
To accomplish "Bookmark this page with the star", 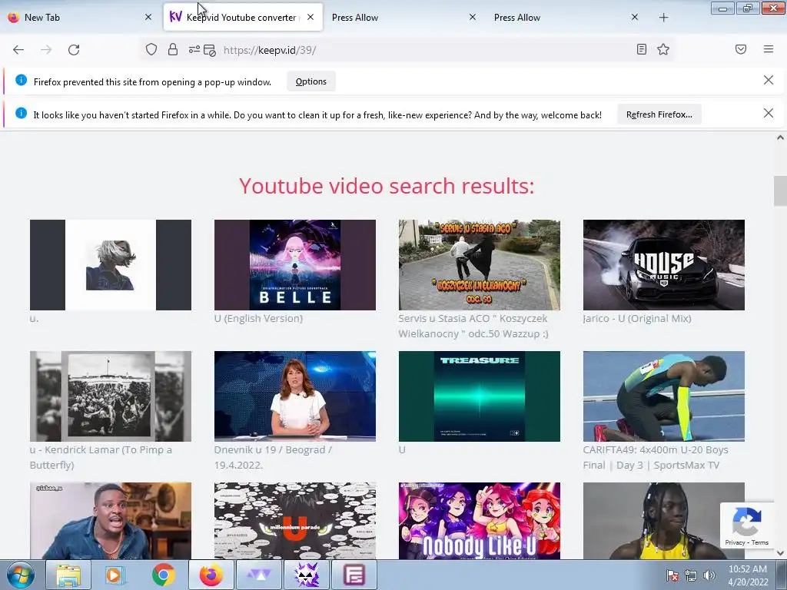I will click(663, 49).
